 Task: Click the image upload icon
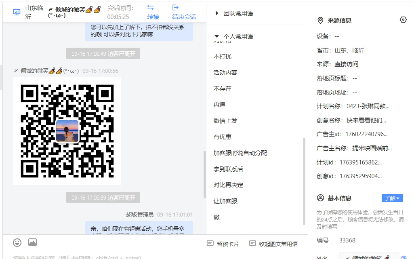point(32,242)
